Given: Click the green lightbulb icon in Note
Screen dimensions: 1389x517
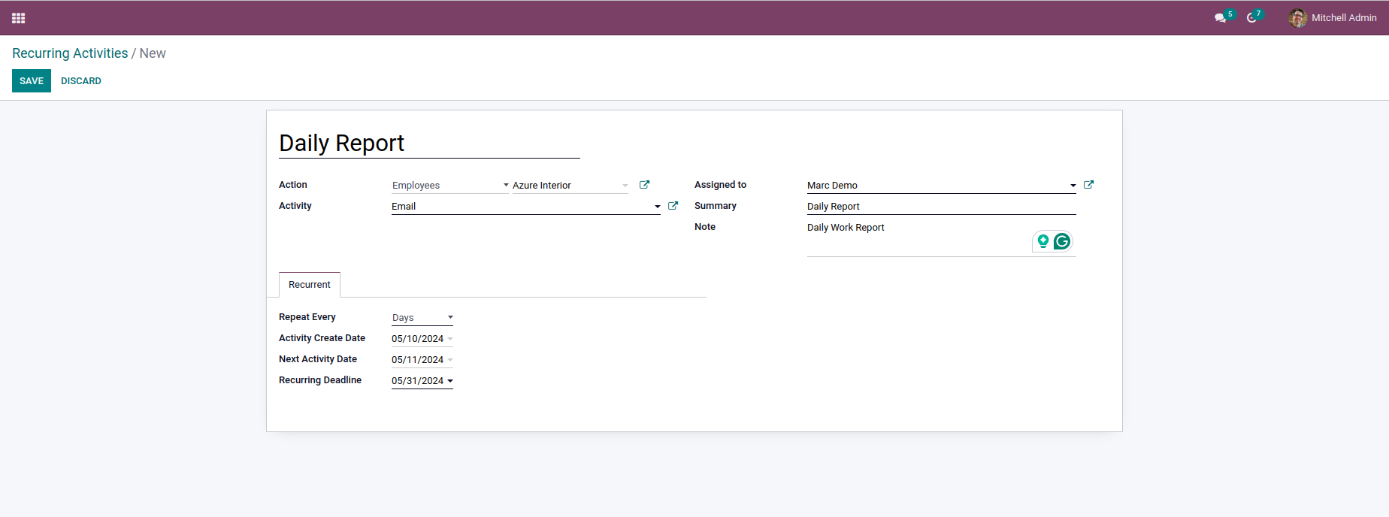Looking at the screenshot, I should pyautogui.click(x=1043, y=241).
